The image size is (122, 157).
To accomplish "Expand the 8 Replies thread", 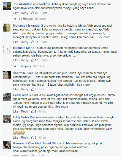I will pyautogui.click(x=25, y=66).
